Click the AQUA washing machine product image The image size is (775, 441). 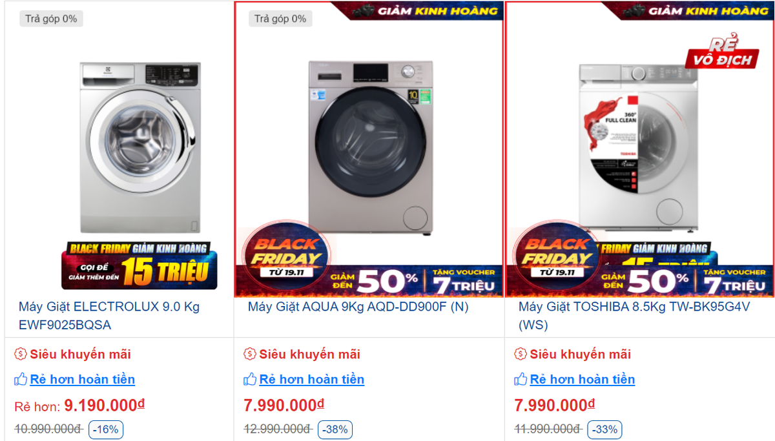(369, 148)
